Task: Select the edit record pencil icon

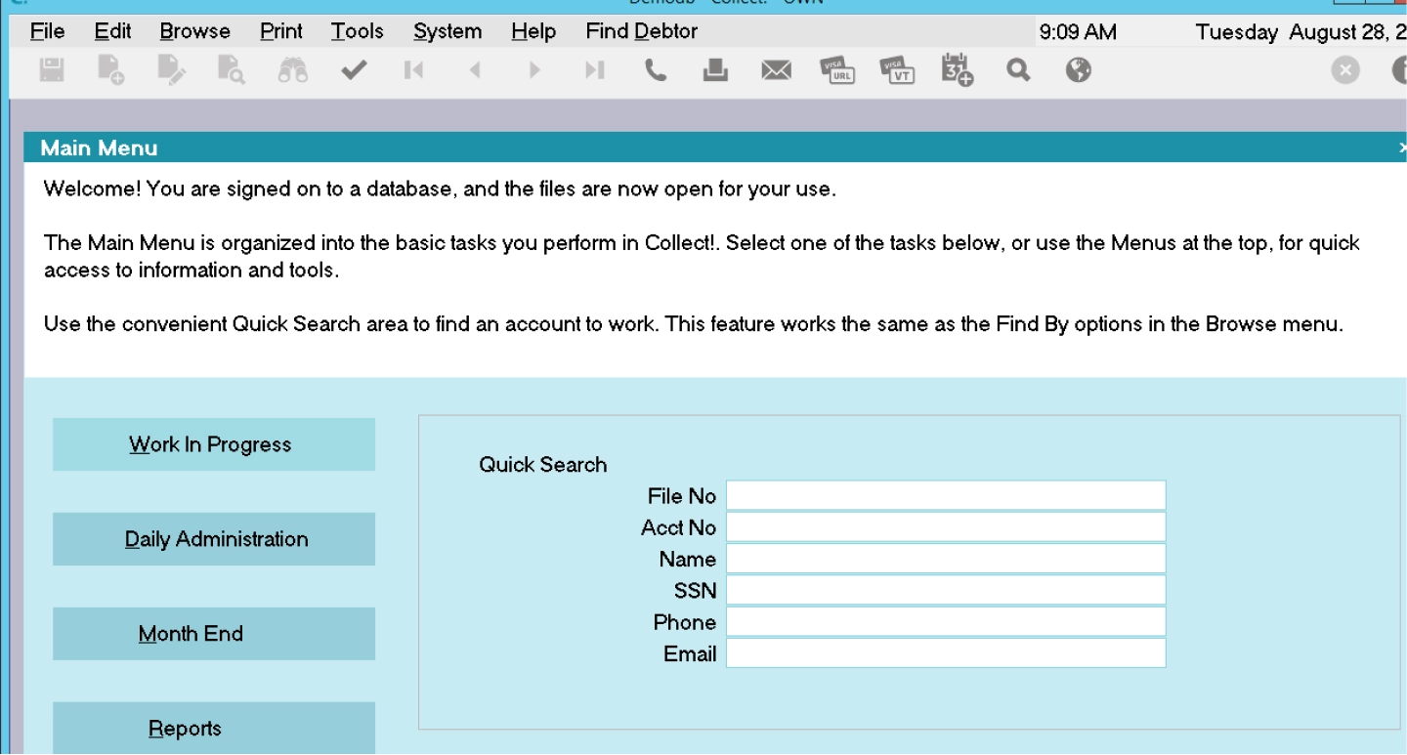Action: pos(171,69)
